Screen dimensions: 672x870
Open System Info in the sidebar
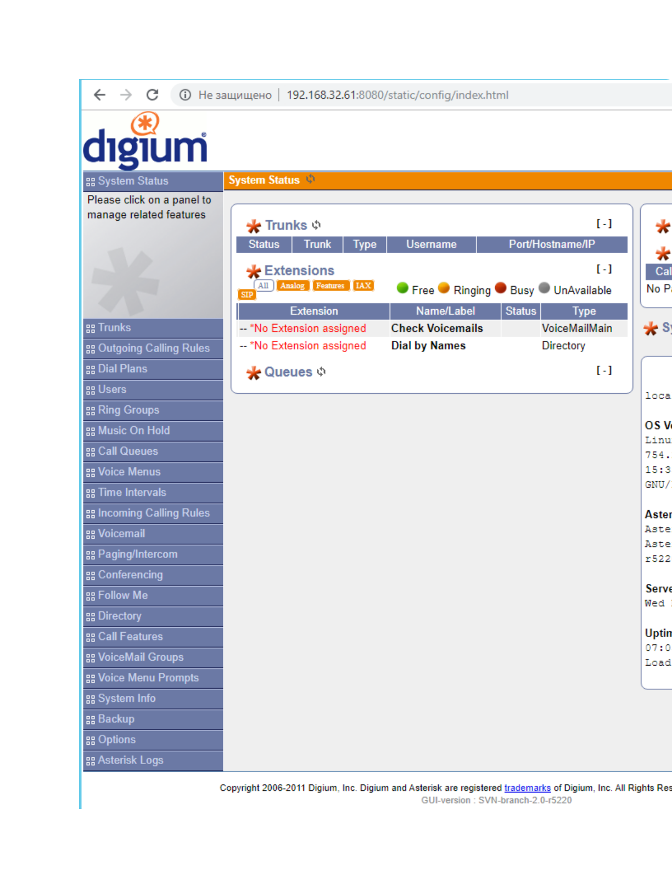point(153,699)
